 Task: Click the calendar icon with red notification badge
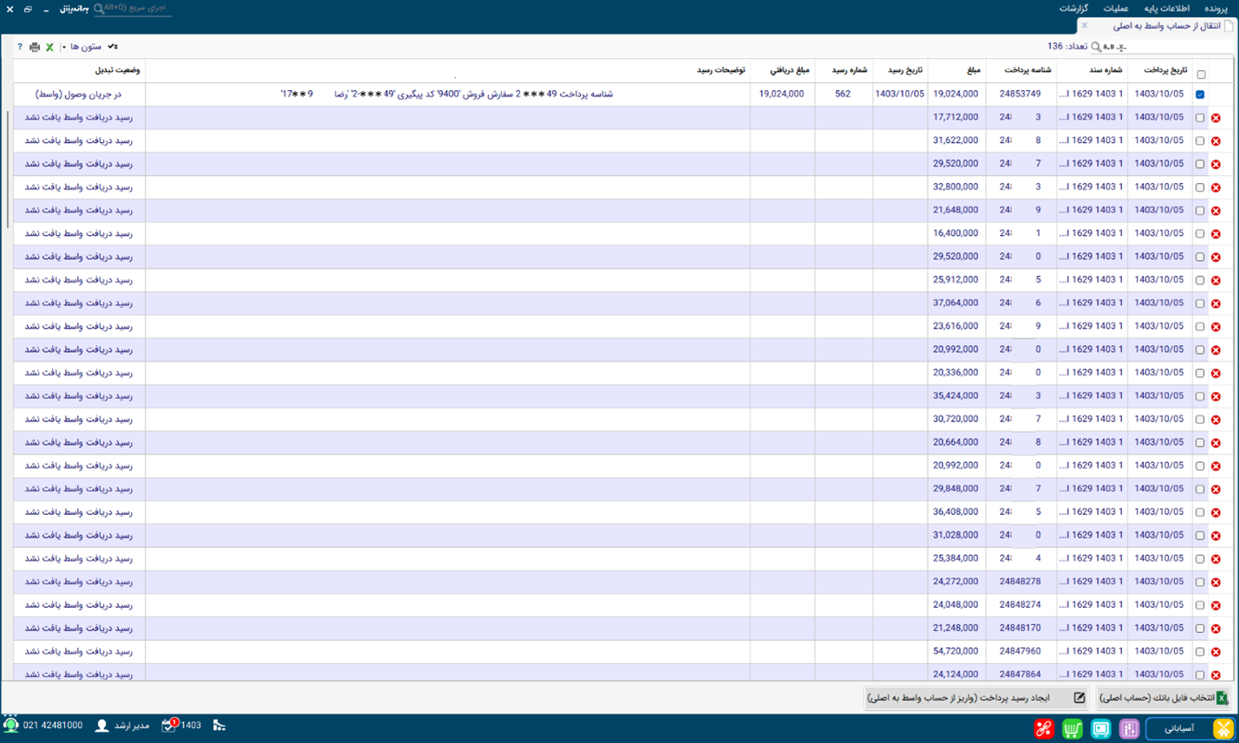coord(169,725)
